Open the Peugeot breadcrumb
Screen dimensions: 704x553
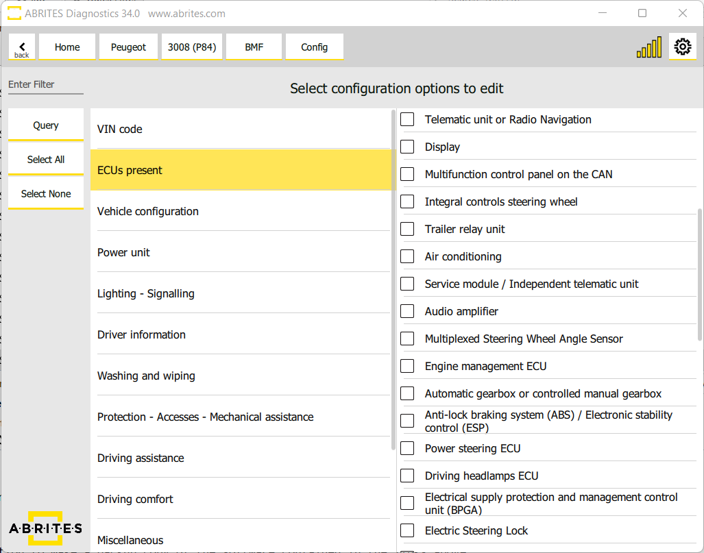click(x=128, y=47)
